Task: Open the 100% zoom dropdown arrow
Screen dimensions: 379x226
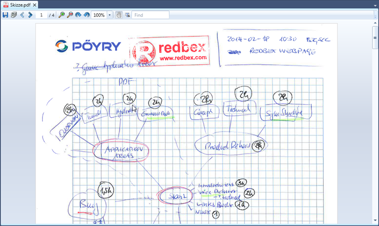Action: tap(109, 15)
